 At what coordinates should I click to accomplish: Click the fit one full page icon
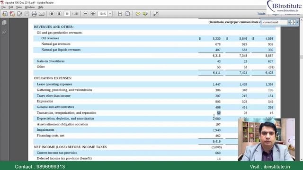tap(127, 14)
